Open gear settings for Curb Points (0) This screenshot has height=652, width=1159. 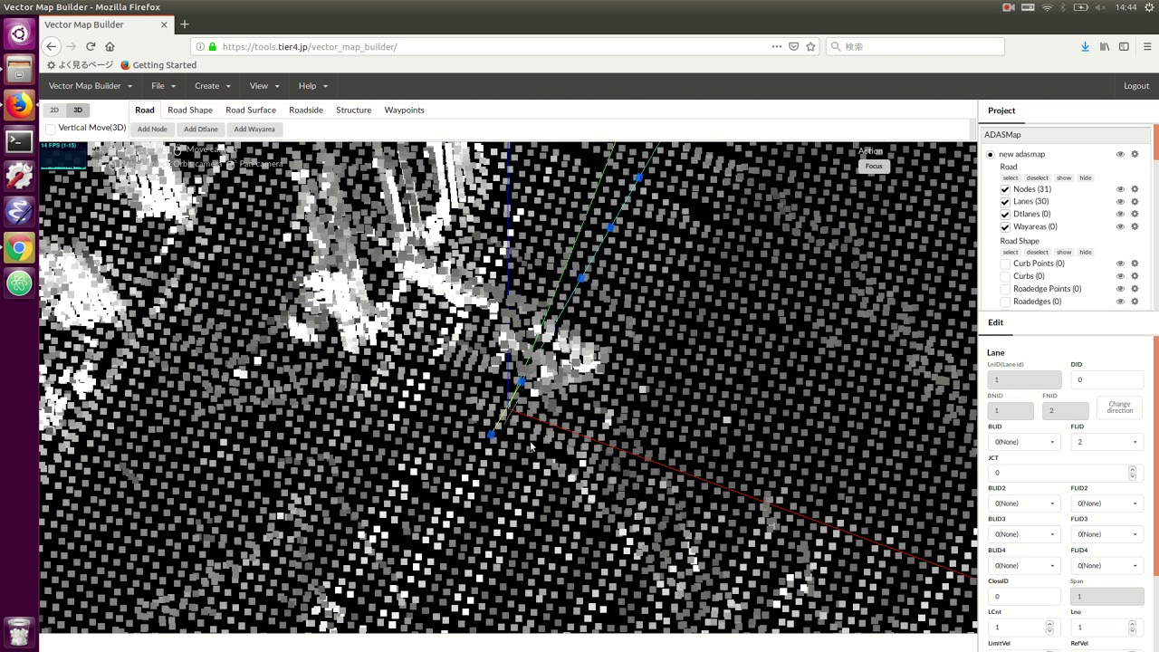coord(1135,264)
